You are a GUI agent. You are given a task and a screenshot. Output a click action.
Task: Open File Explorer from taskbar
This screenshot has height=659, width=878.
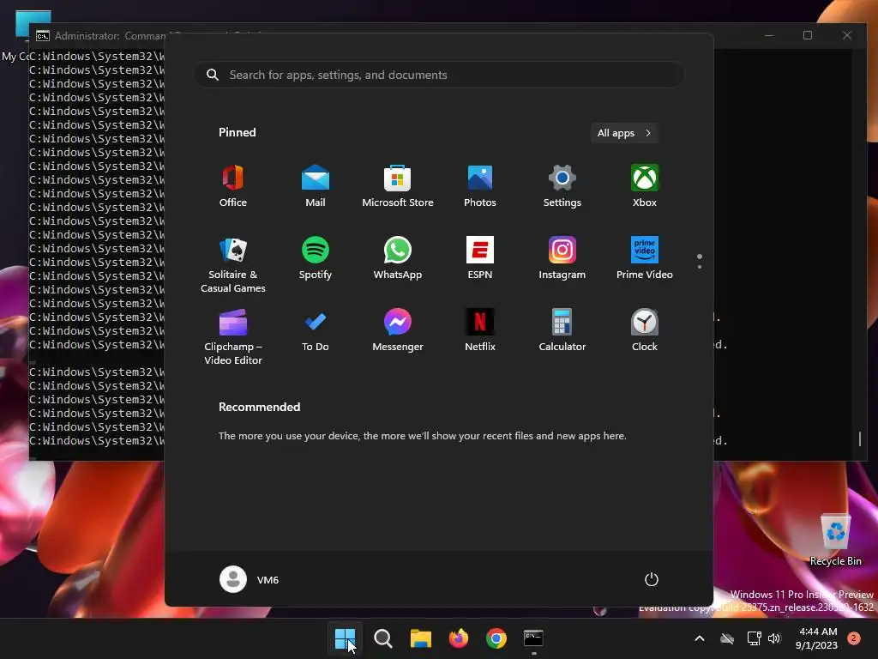point(420,638)
